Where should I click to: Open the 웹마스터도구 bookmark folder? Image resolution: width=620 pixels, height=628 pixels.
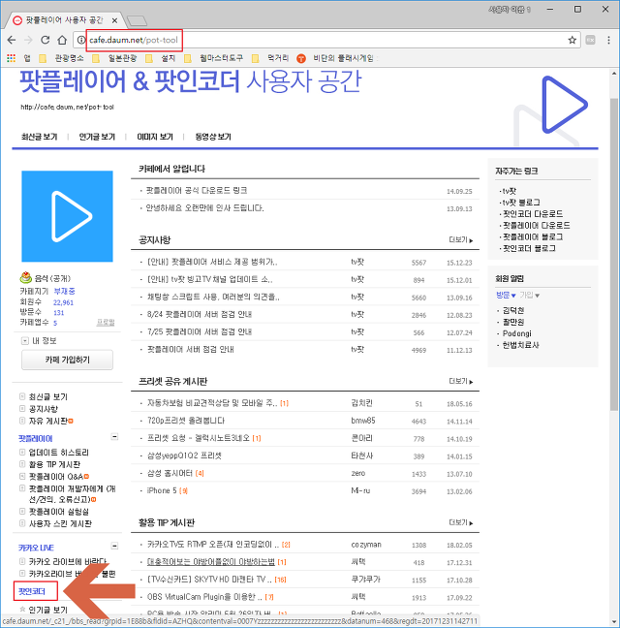tap(213, 58)
